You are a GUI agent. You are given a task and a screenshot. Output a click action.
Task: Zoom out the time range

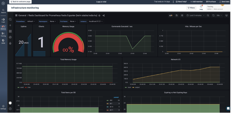[x=208, y=15]
